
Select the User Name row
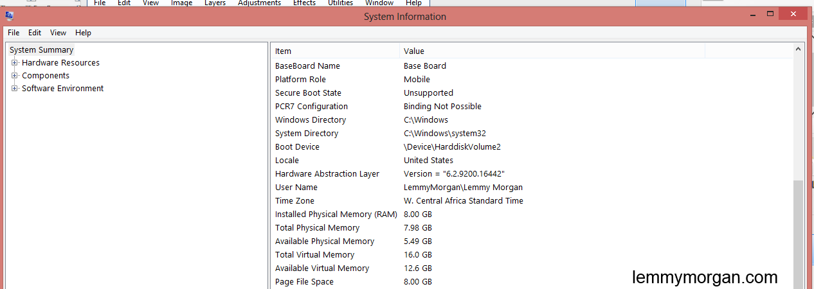click(x=532, y=188)
